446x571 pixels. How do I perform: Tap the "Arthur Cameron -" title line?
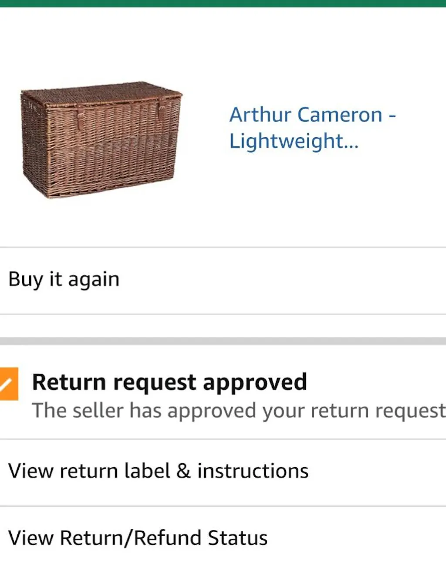(x=312, y=115)
